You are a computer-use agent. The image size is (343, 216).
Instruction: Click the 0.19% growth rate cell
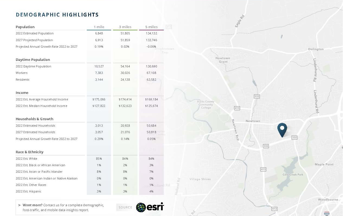coord(99,47)
